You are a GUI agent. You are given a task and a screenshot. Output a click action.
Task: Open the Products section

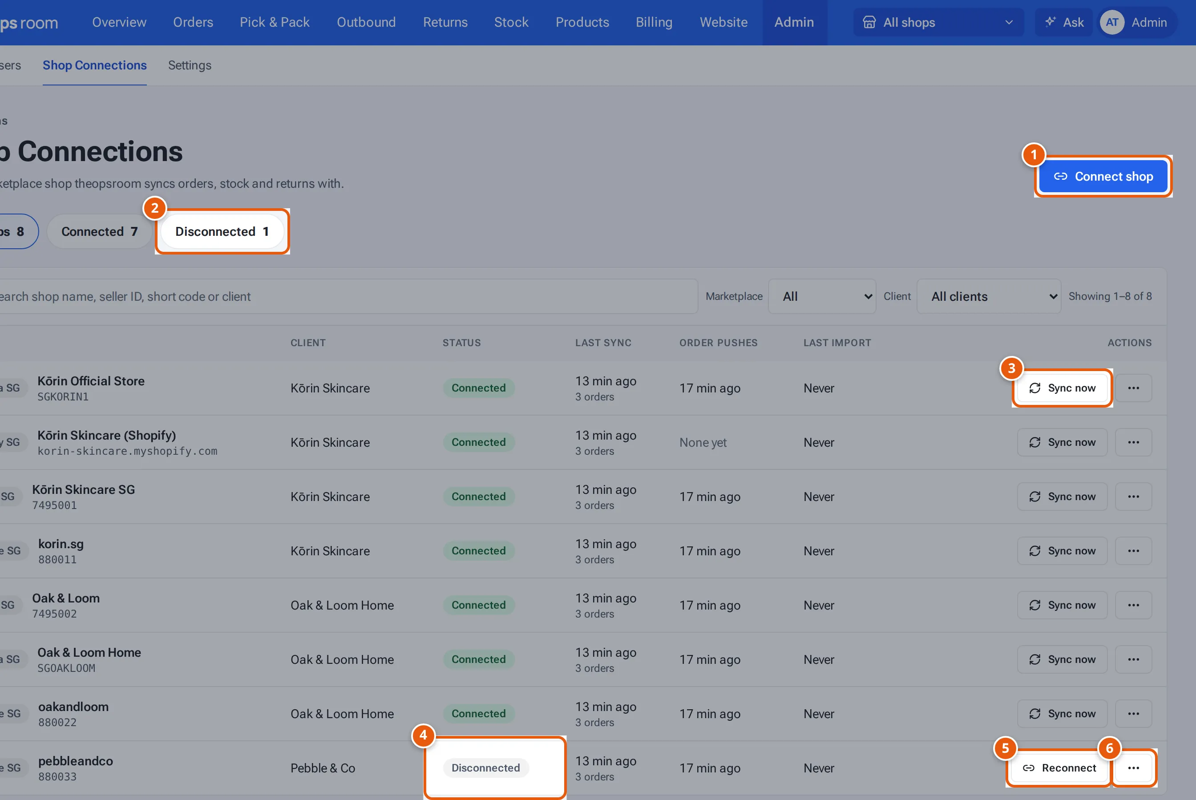[582, 22]
